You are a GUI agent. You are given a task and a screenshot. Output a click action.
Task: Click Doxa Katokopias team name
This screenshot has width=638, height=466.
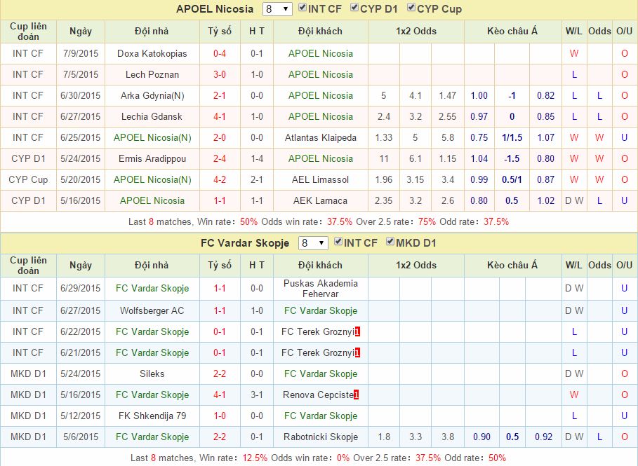click(x=152, y=54)
